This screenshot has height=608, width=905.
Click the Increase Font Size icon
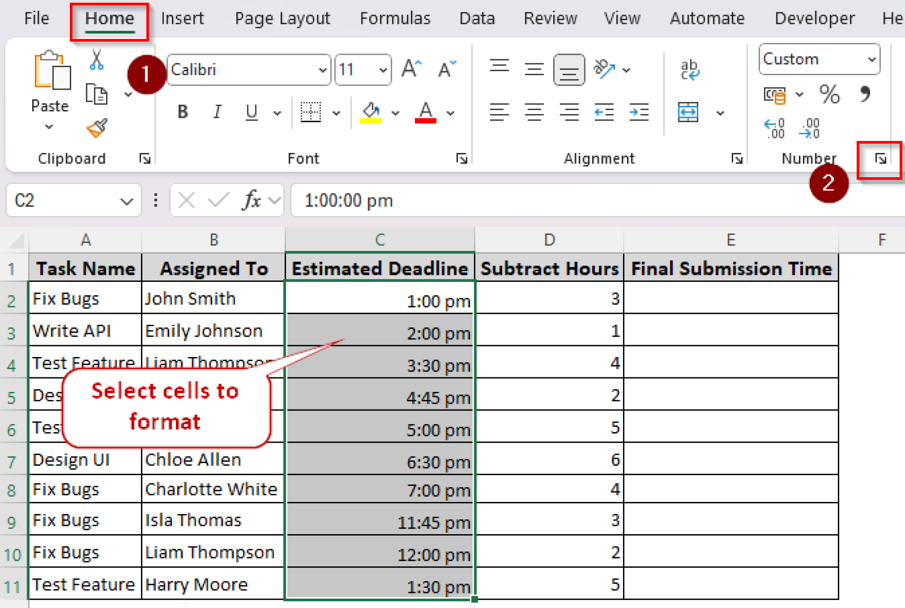[410, 68]
